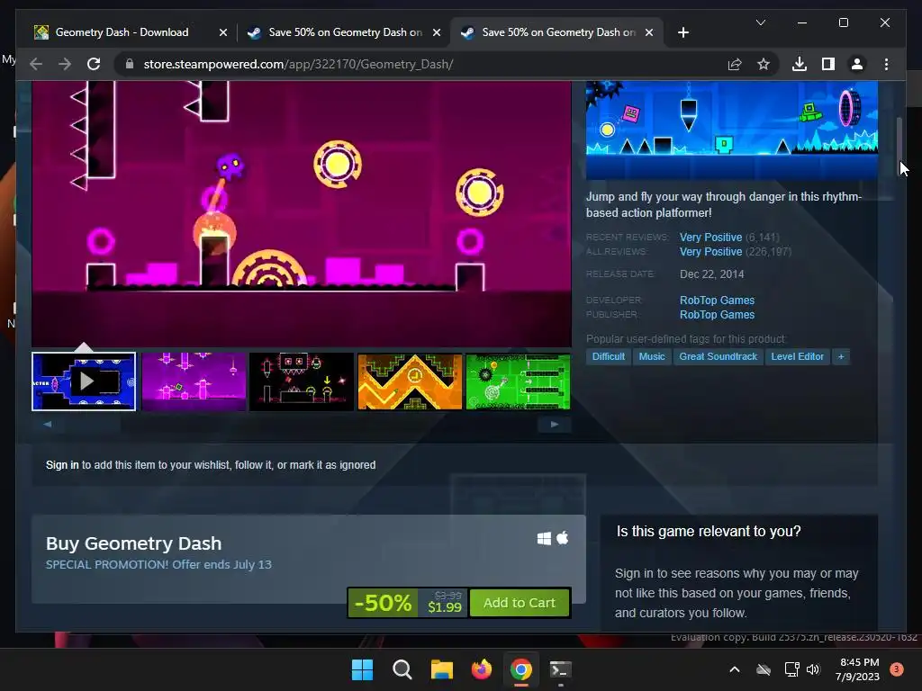Open the Chrome downloads icon
The height and width of the screenshot is (691, 922).
click(x=800, y=64)
